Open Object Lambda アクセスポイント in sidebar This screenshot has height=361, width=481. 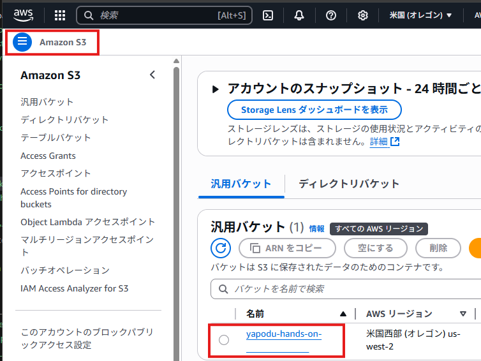point(88,222)
